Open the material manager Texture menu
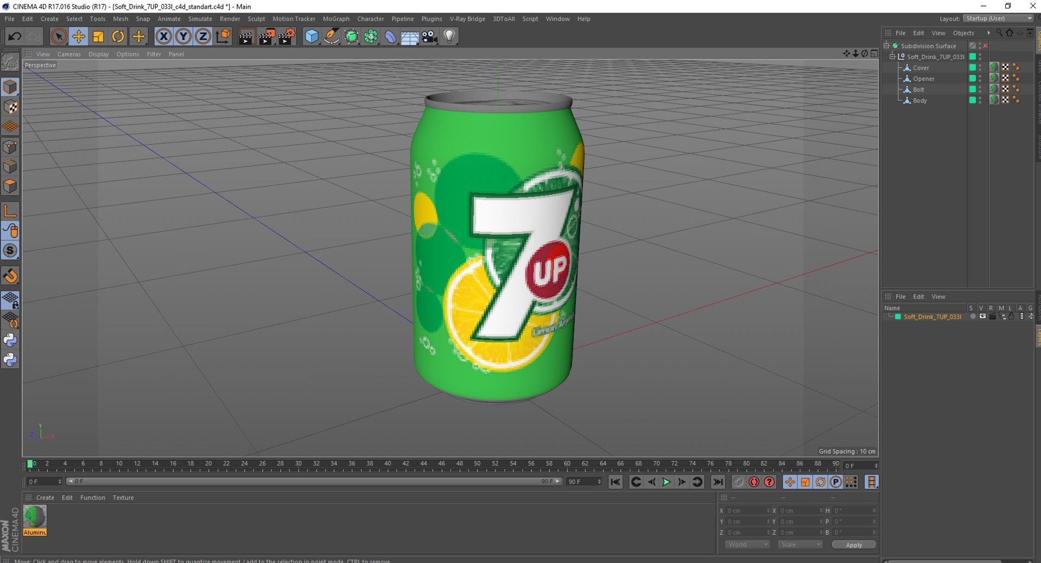 click(x=123, y=497)
